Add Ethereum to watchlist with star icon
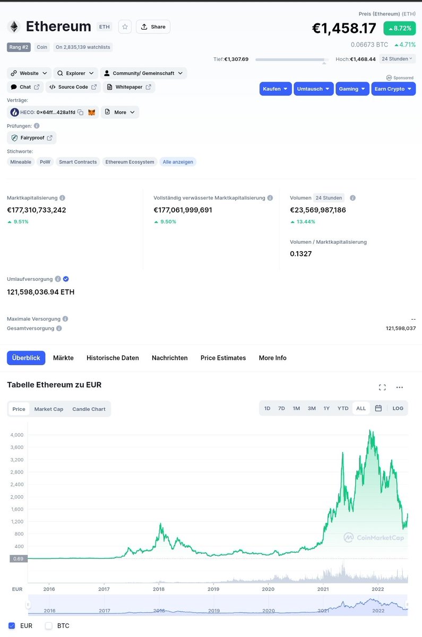Screen dimensions: 422x637 tap(125, 27)
